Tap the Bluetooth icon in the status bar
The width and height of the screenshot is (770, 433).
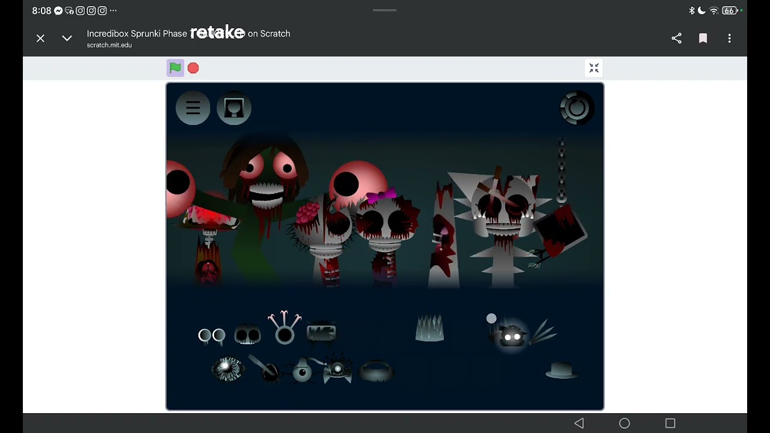coord(692,11)
